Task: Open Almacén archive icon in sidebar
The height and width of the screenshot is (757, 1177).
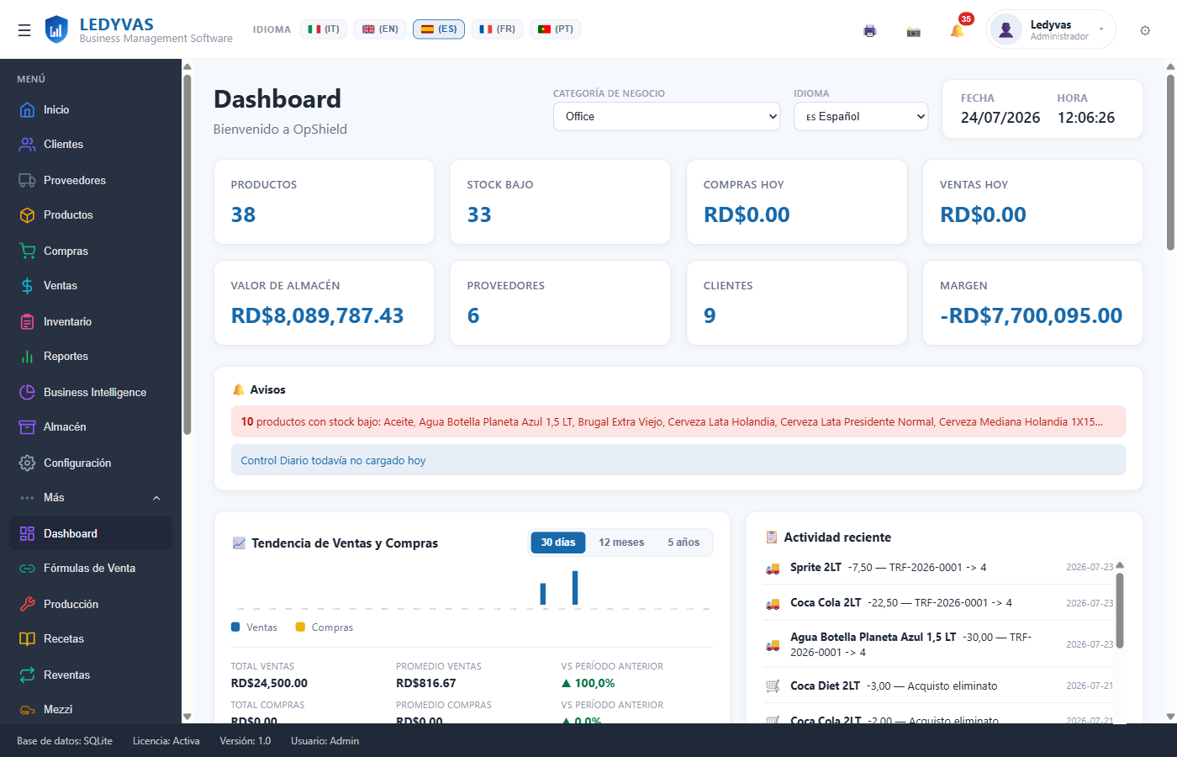Action: click(x=27, y=427)
